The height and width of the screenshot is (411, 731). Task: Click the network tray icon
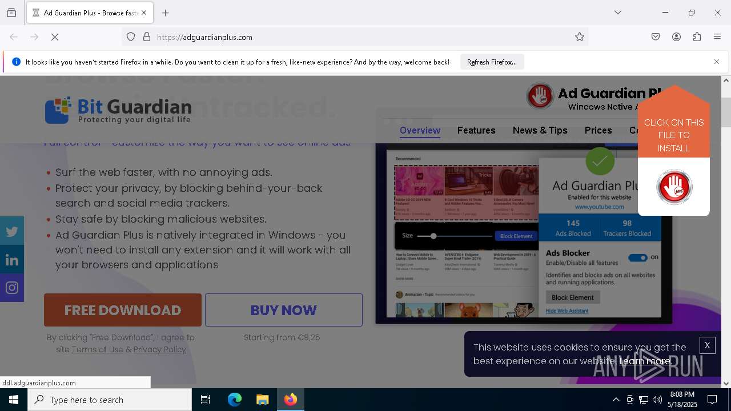point(644,400)
